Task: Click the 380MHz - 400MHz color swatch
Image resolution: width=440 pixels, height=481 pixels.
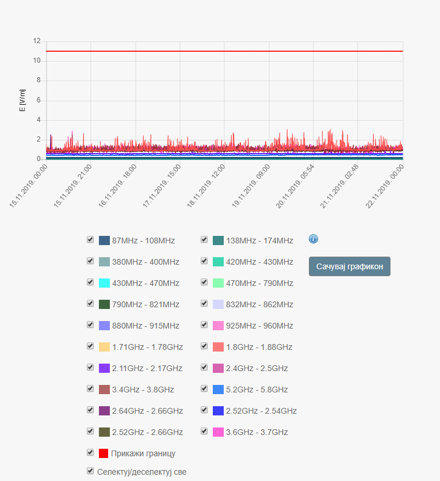Action: (104, 262)
